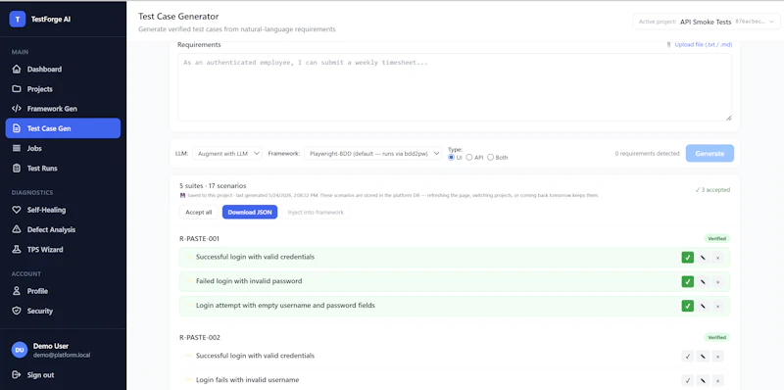Open Test Runs from sidebar
784x390 pixels.
pyautogui.click(x=63, y=168)
